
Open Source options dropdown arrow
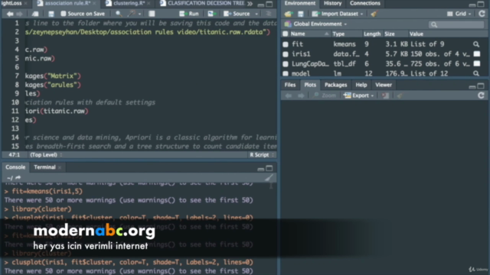[x=256, y=14]
